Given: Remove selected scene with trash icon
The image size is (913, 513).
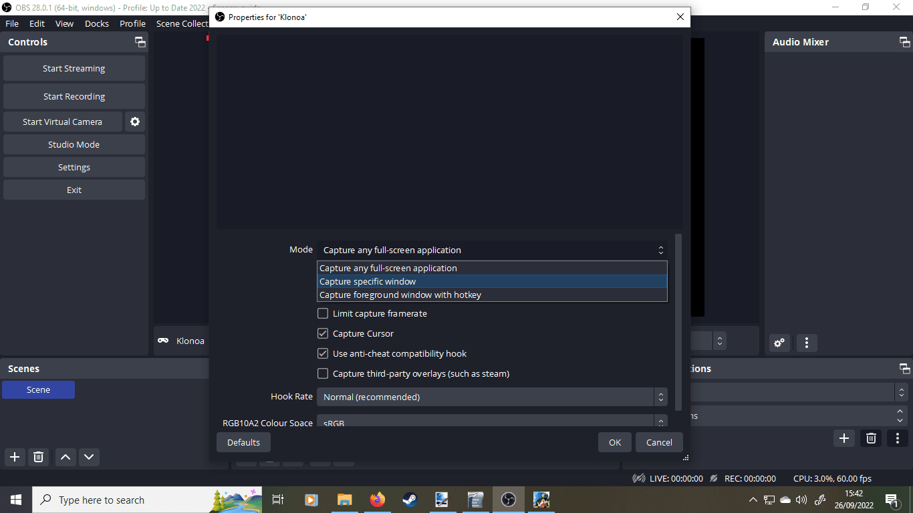Looking at the screenshot, I should [39, 457].
